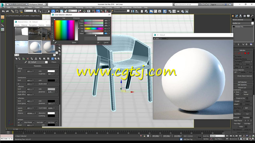Image resolution: width=255 pixels, height=143 pixels.
Task: Enable emission 'on' checkbox
Action: click(x=22, y=122)
